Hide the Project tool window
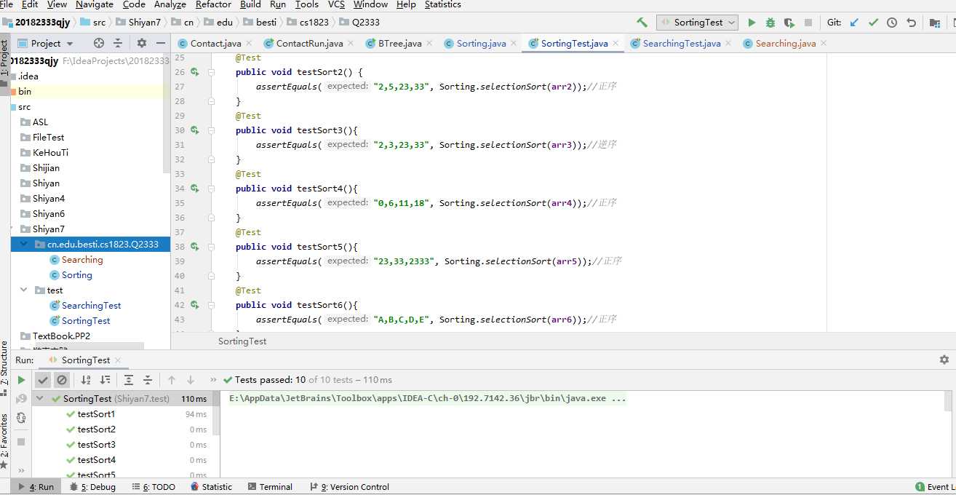This screenshot has height=495, width=956. coord(160,43)
